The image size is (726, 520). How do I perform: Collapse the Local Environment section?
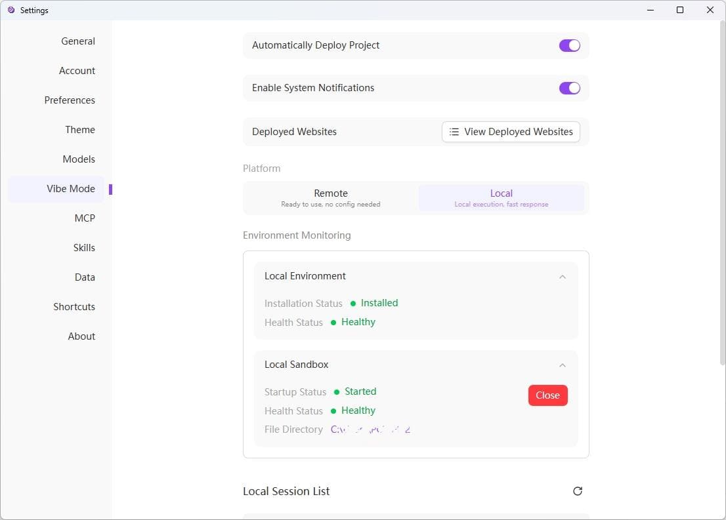(x=562, y=277)
